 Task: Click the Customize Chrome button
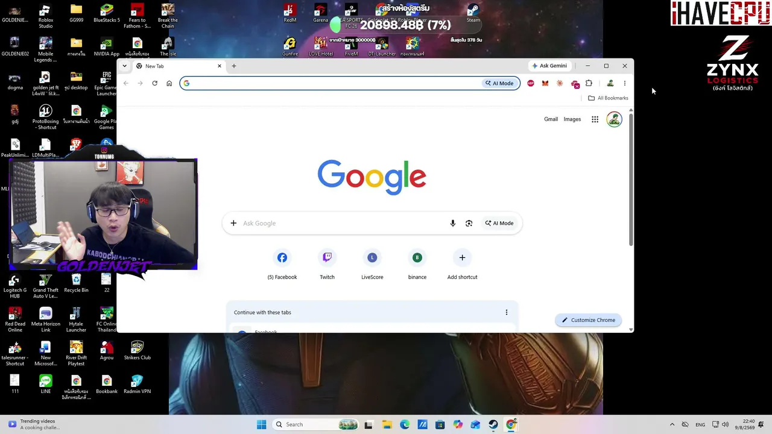pos(589,320)
